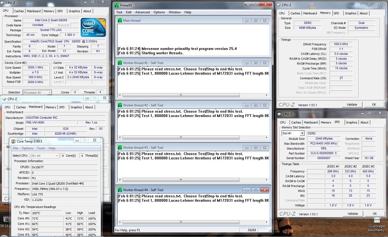The image size is (388, 237).
Task: Click the Part Number field CL5-5-5DDR2800
Action: (324, 153)
